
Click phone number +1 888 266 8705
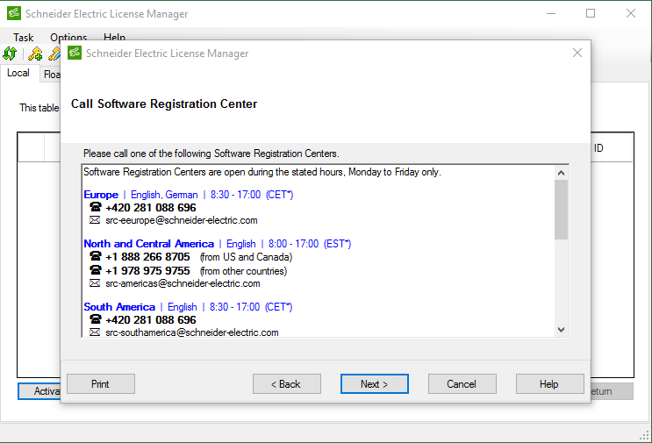pos(147,256)
